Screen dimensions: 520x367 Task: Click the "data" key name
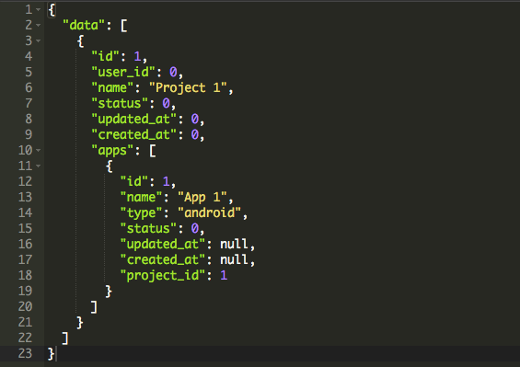[x=84, y=25]
